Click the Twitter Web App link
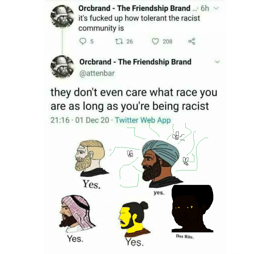This screenshot has width=270, height=254. [x=143, y=120]
